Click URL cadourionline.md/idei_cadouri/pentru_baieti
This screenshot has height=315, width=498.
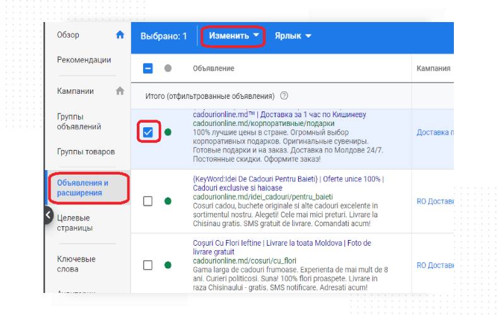click(263, 197)
